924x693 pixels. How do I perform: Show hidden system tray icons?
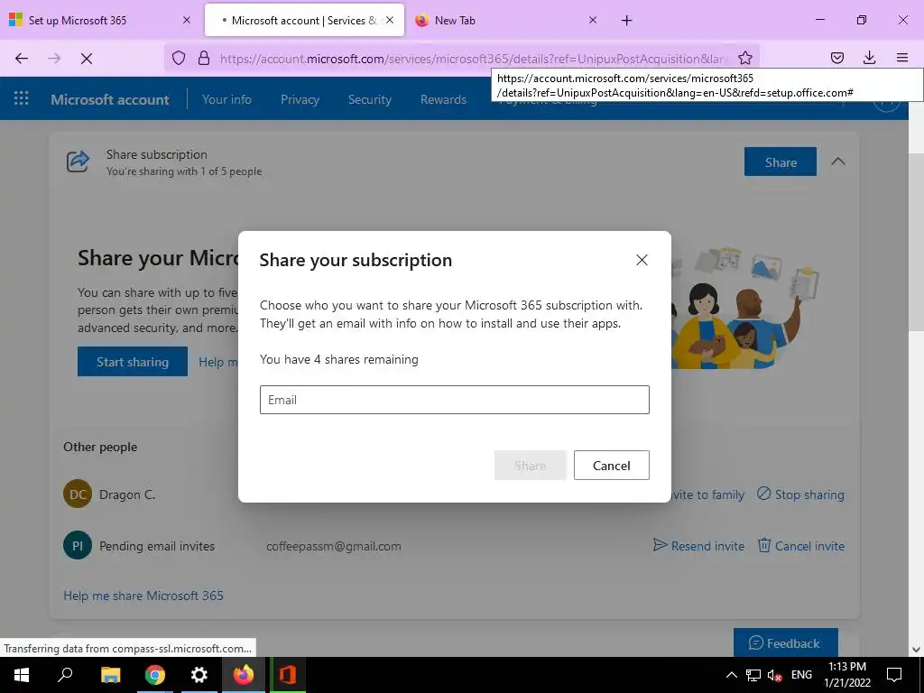(x=731, y=675)
